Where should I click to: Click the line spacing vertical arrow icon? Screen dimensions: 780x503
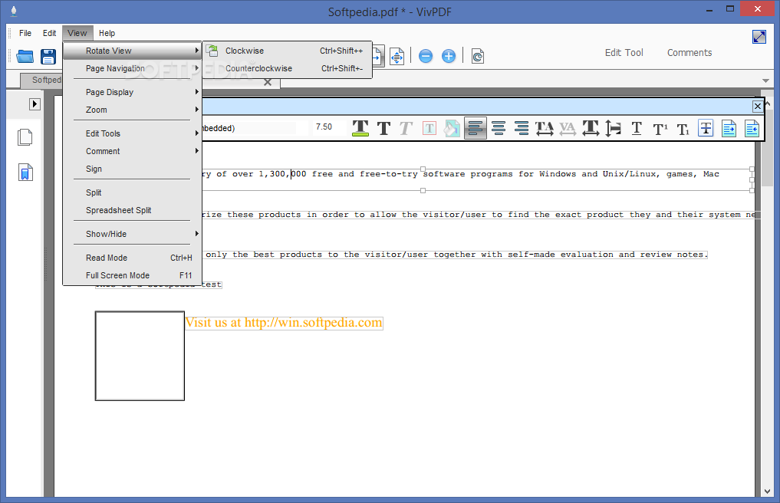point(613,128)
